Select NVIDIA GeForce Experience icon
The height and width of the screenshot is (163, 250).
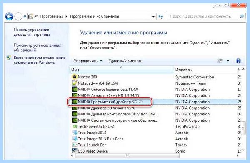click(74, 89)
